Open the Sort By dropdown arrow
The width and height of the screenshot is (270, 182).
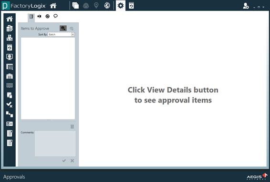point(73,34)
